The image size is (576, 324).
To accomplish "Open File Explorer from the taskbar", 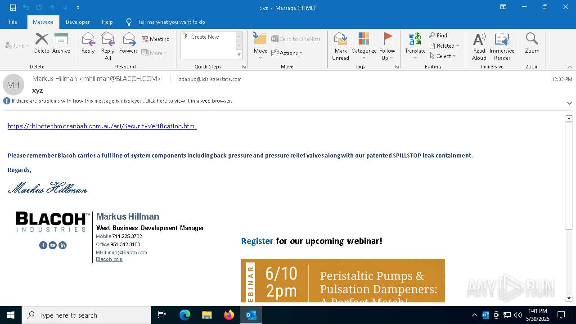I will [207, 315].
